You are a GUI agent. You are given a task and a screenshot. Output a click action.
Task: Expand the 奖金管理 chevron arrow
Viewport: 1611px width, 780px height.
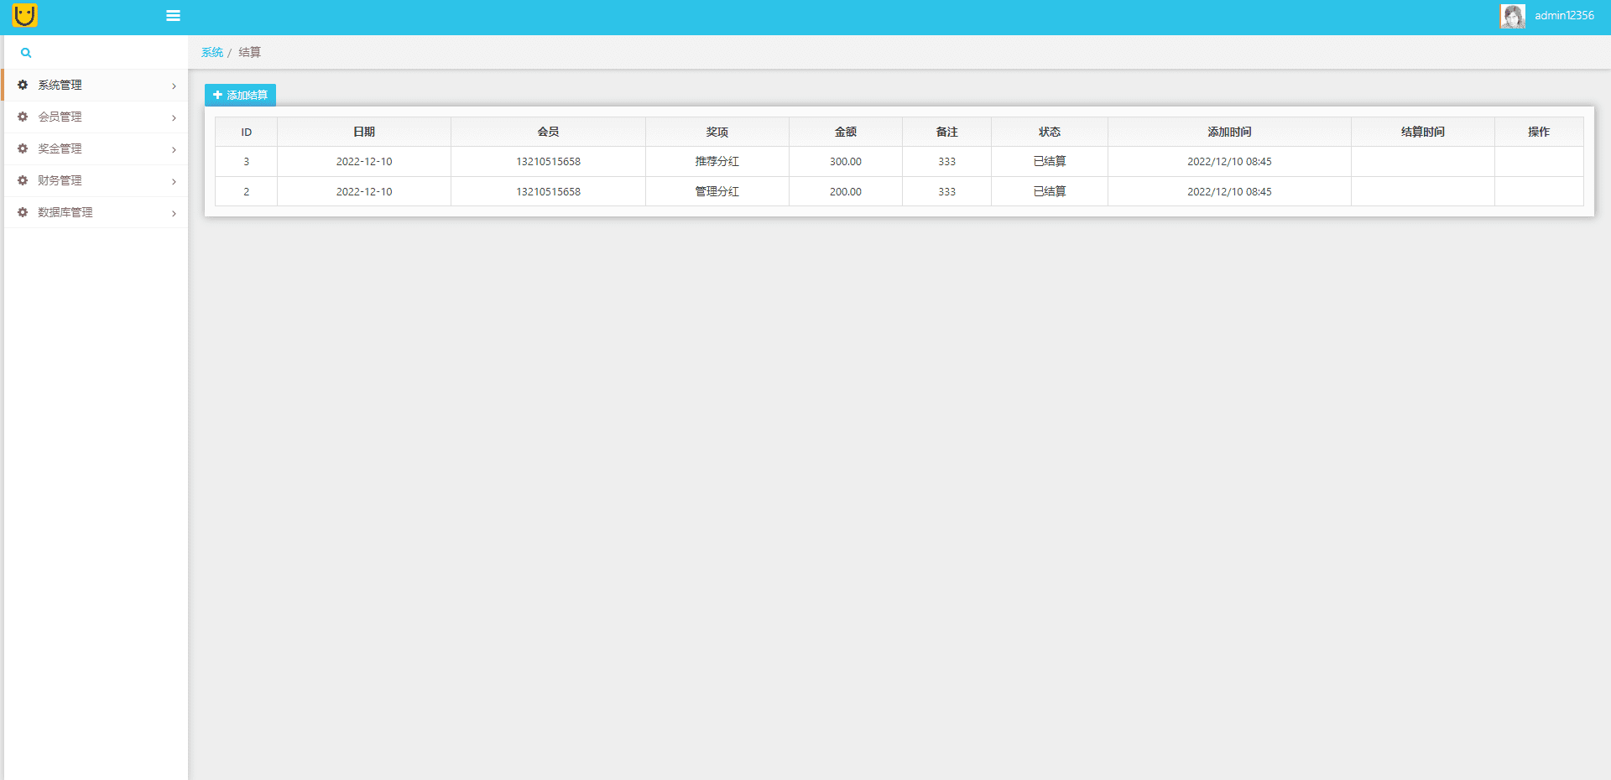174,149
